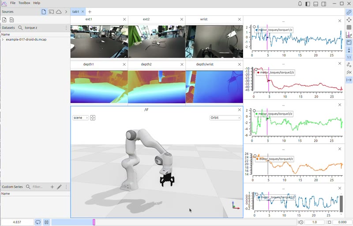The width and height of the screenshot is (353, 226).
Task: Close the depth2 panel
Action: pyautogui.click(x=182, y=64)
